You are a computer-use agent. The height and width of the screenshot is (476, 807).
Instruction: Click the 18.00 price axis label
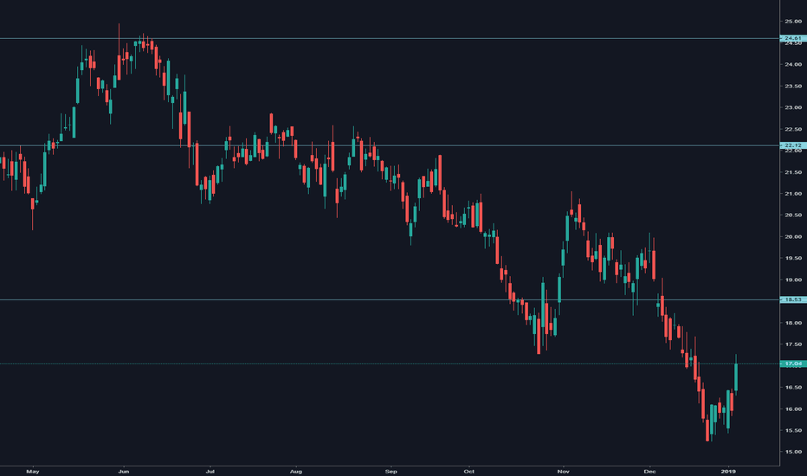pyautogui.click(x=793, y=323)
